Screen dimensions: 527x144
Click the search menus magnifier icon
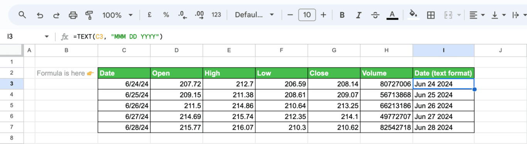click(22, 15)
